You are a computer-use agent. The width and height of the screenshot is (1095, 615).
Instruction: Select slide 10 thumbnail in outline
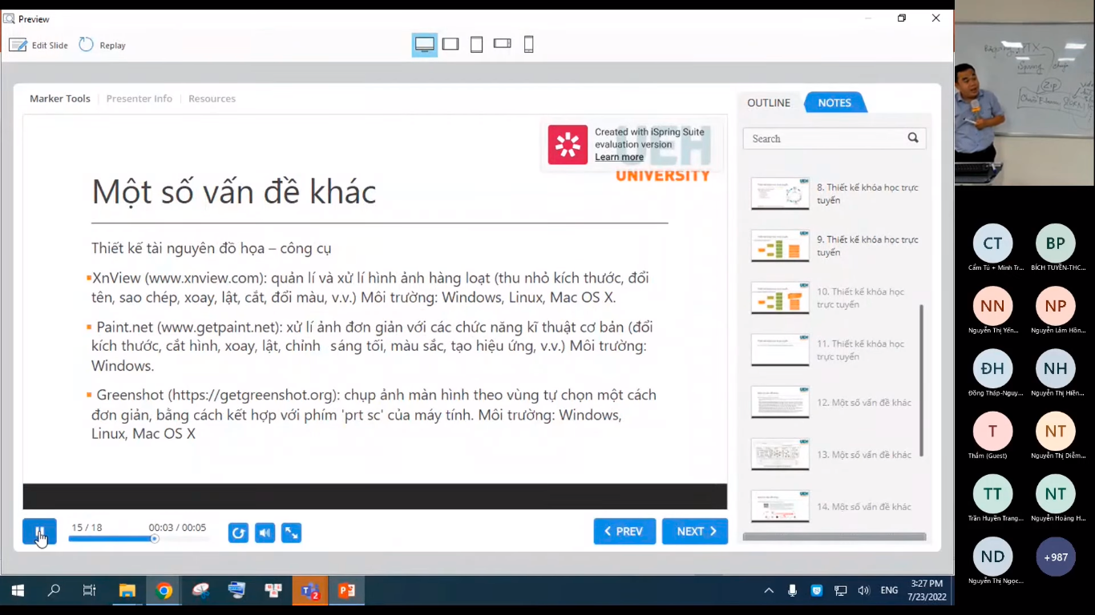point(780,298)
